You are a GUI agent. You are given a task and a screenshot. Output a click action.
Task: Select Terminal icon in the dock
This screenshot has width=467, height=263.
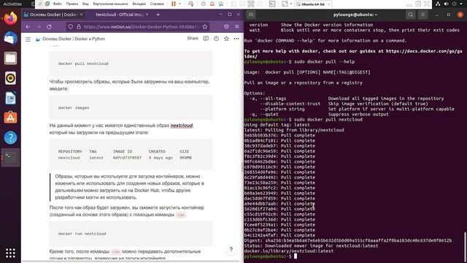click(x=10, y=157)
